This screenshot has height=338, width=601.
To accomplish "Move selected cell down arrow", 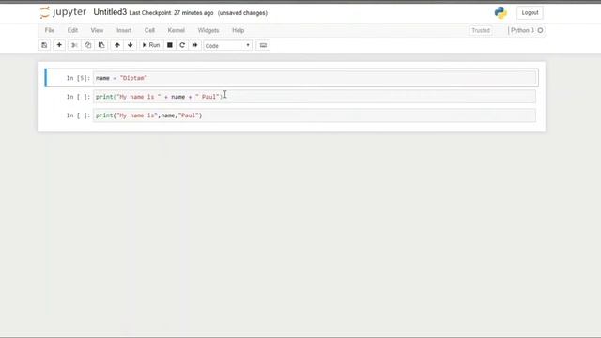I will click(131, 45).
